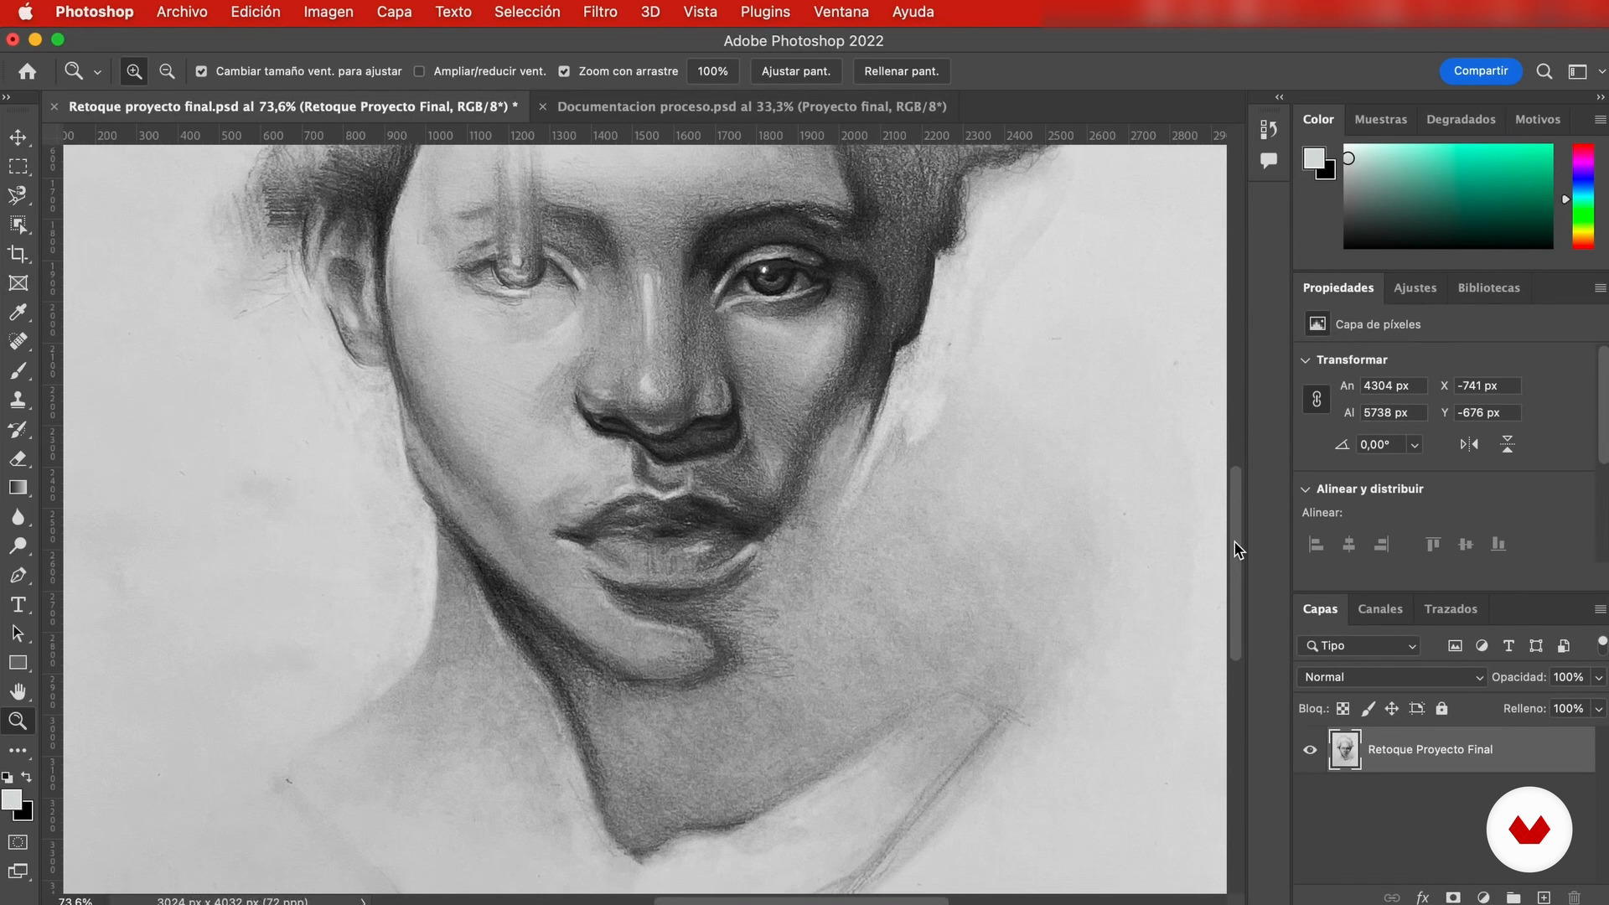
Task: Select the Rectangular Marquee tool
Action: pyautogui.click(x=18, y=167)
